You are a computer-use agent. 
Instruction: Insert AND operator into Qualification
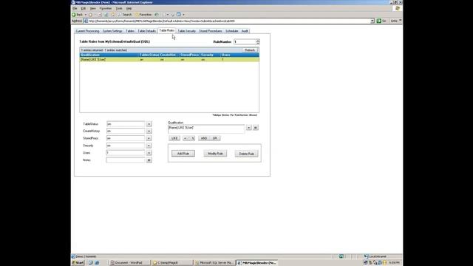pyautogui.click(x=204, y=138)
